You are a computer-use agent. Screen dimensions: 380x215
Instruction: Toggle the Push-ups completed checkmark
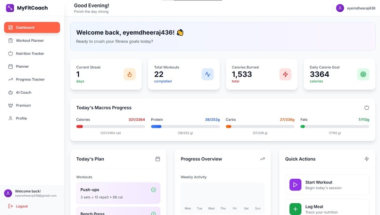[154, 190]
